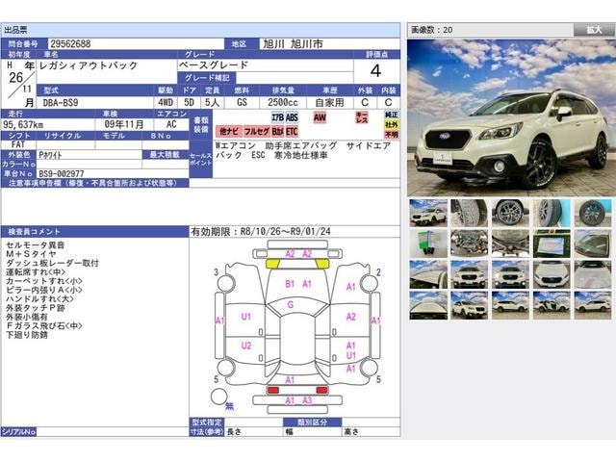Screen dimensions: 616x462
Task: Click the 出品票 header label
Action: (15, 30)
